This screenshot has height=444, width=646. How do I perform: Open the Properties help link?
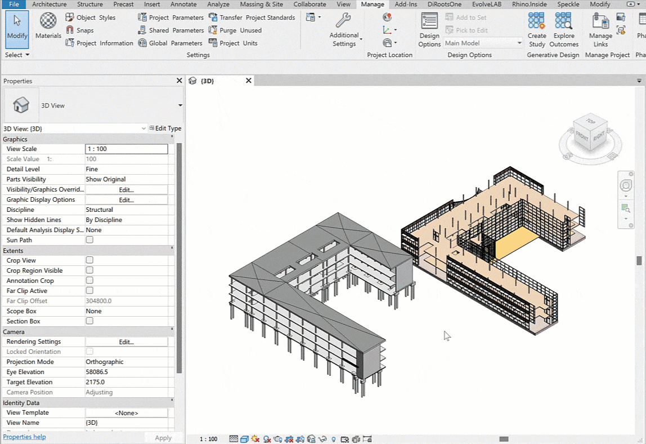click(x=24, y=437)
